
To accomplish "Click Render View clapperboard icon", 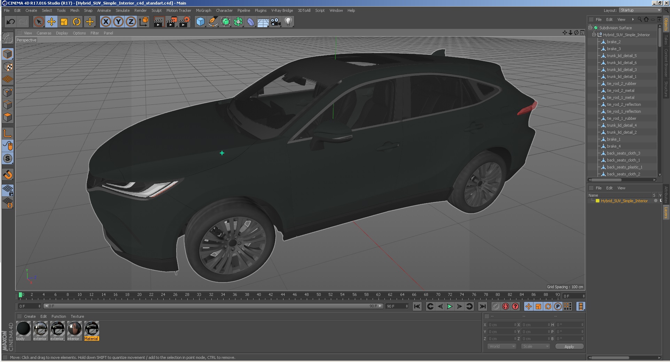I will (159, 22).
